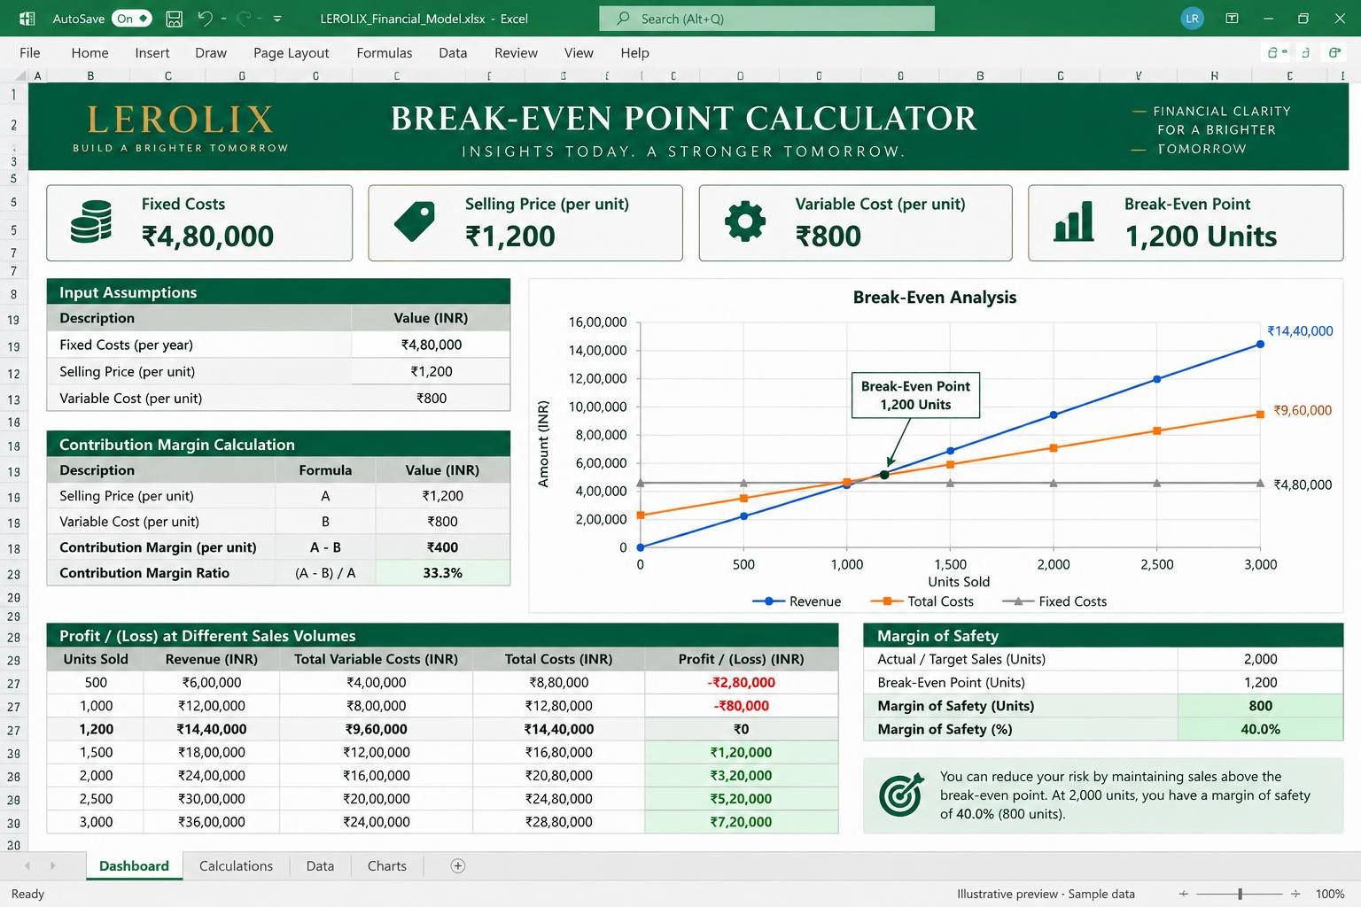Select the Draw ribbon tab

(x=211, y=53)
